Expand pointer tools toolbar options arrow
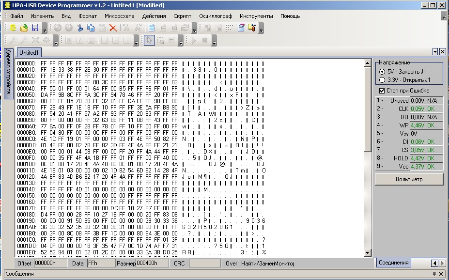Image resolution: width=449 pixels, height=280 pixels. point(181,41)
